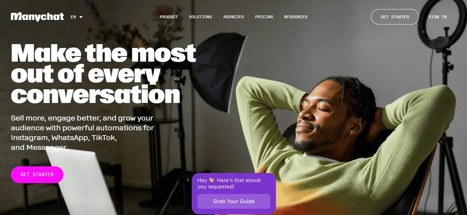This screenshot has height=215, width=467.
Task: Click the ebook message text in popup
Action: pyautogui.click(x=229, y=183)
